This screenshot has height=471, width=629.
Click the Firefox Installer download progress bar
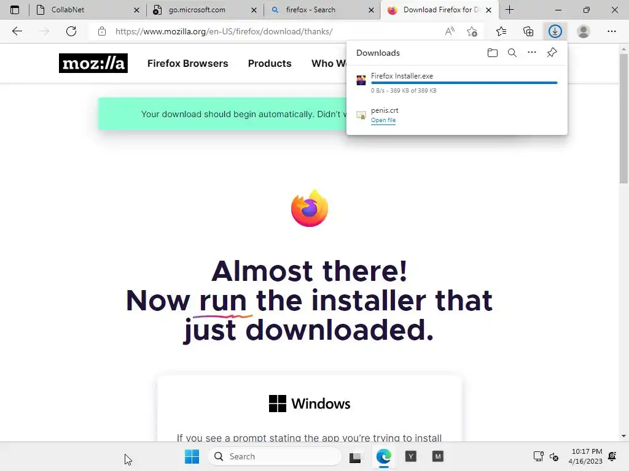coord(464,83)
